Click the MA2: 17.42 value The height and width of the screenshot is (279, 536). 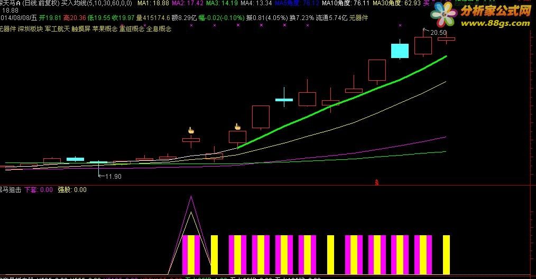click(187, 3)
